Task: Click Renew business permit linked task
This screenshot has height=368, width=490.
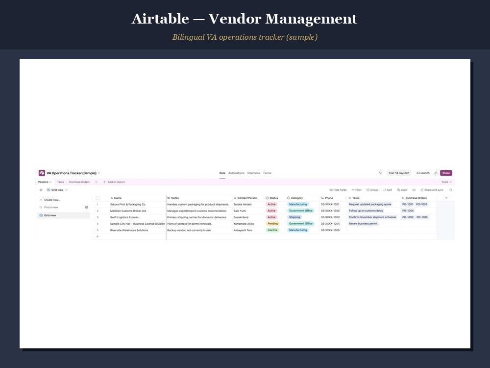Action: coord(363,224)
